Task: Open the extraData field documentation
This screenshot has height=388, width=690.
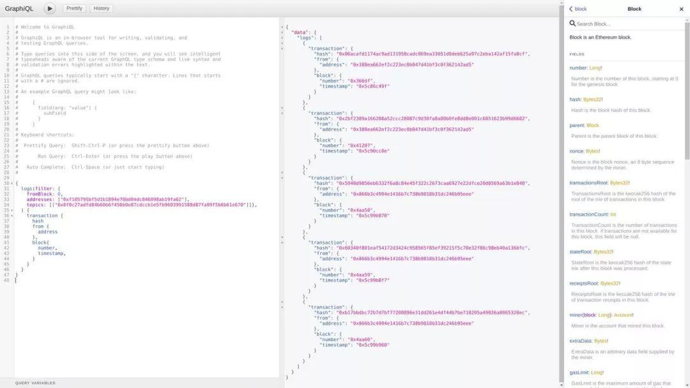Action: (580, 341)
